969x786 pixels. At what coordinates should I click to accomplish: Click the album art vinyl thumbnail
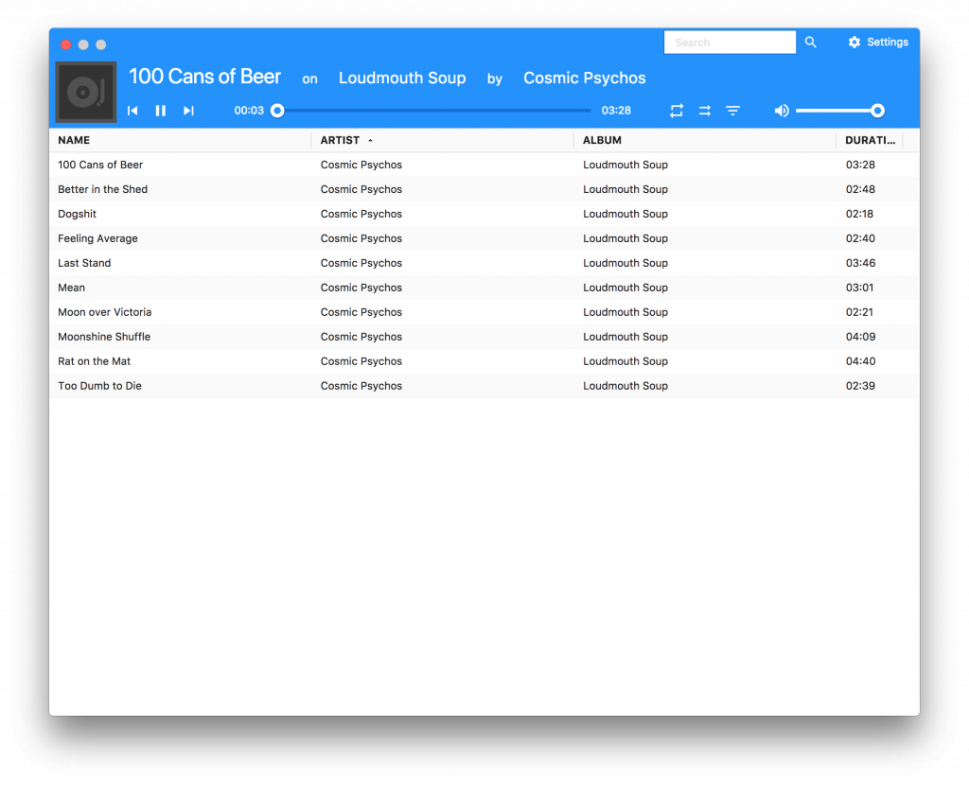coord(86,92)
